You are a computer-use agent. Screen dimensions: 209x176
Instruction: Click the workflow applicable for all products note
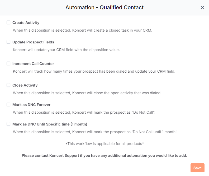[104, 144]
